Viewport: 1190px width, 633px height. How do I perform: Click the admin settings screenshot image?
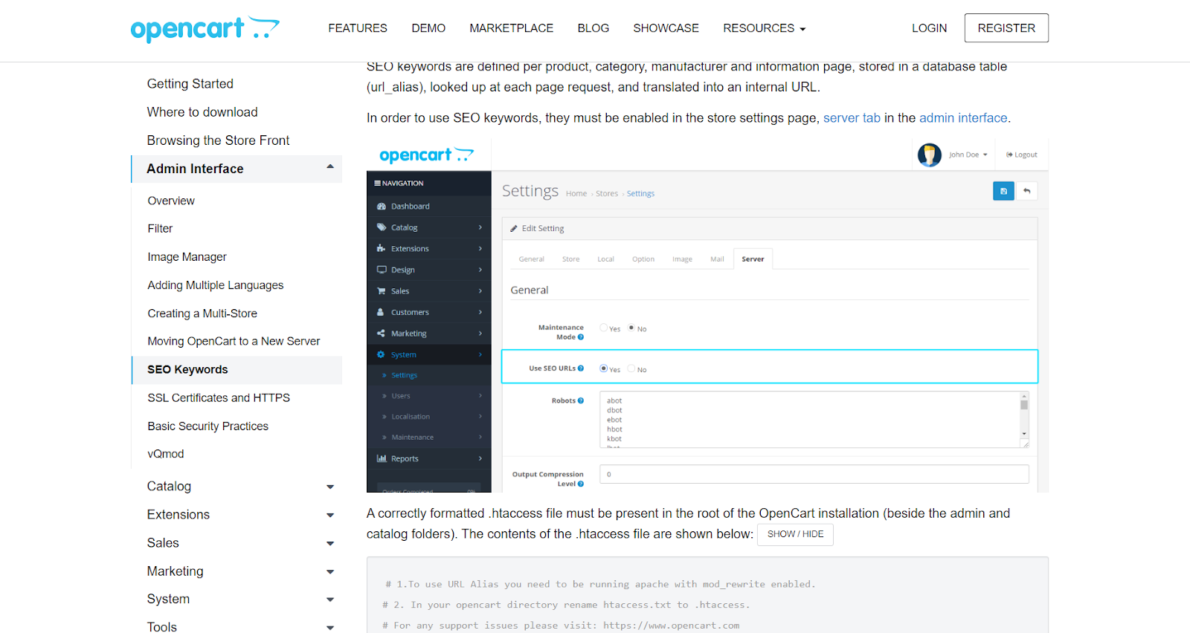coord(707,315)
